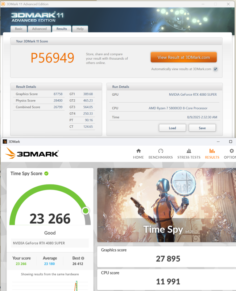
Task: Click the Graphics Score value 87758
Action: pos(58,94)
